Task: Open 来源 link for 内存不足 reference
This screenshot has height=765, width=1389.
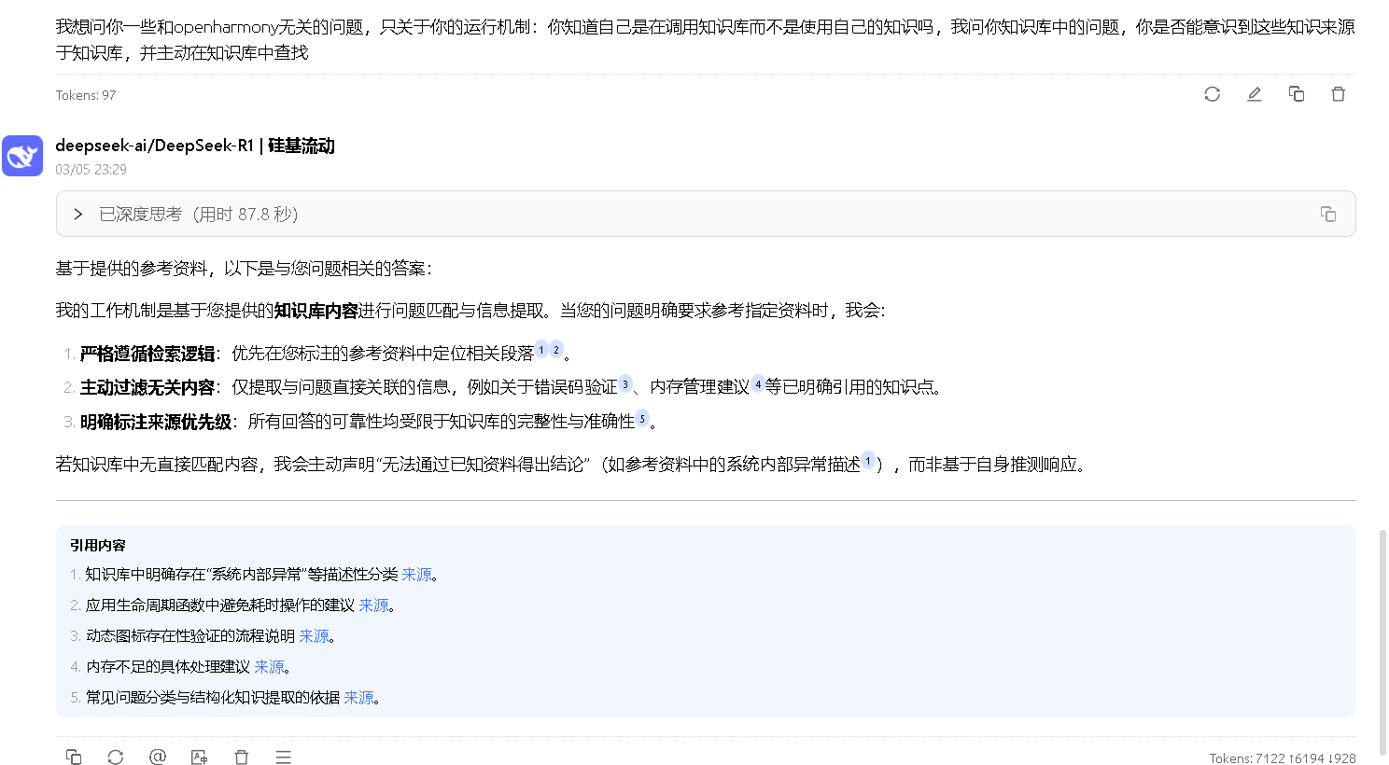Action: pyautogui.click(x=270, y=667)
